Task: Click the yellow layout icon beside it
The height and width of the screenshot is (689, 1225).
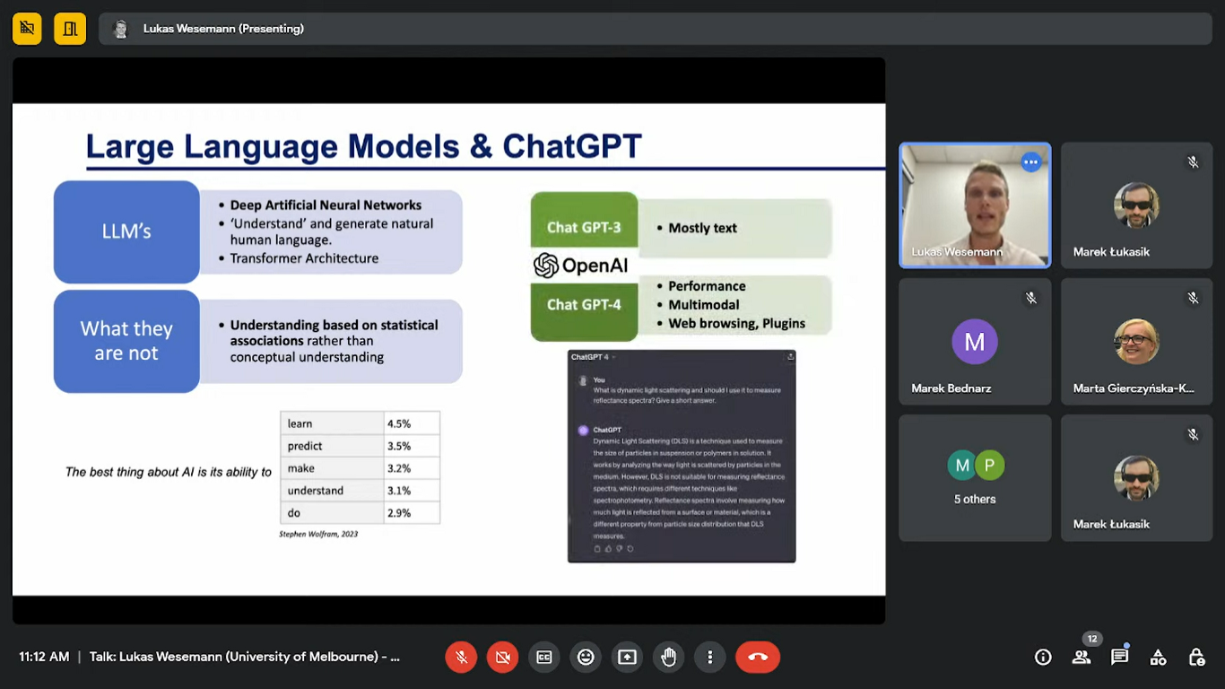Action: [x=70, y=29]
